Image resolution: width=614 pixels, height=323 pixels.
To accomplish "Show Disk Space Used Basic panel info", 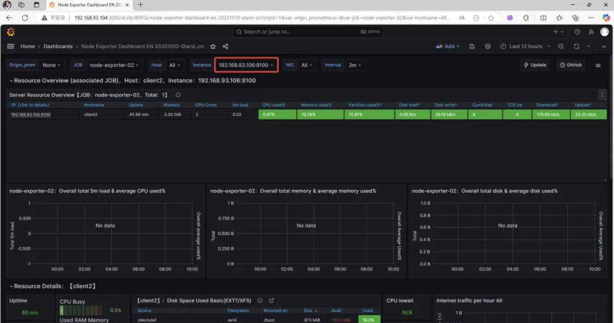I will tap(260, 301).
